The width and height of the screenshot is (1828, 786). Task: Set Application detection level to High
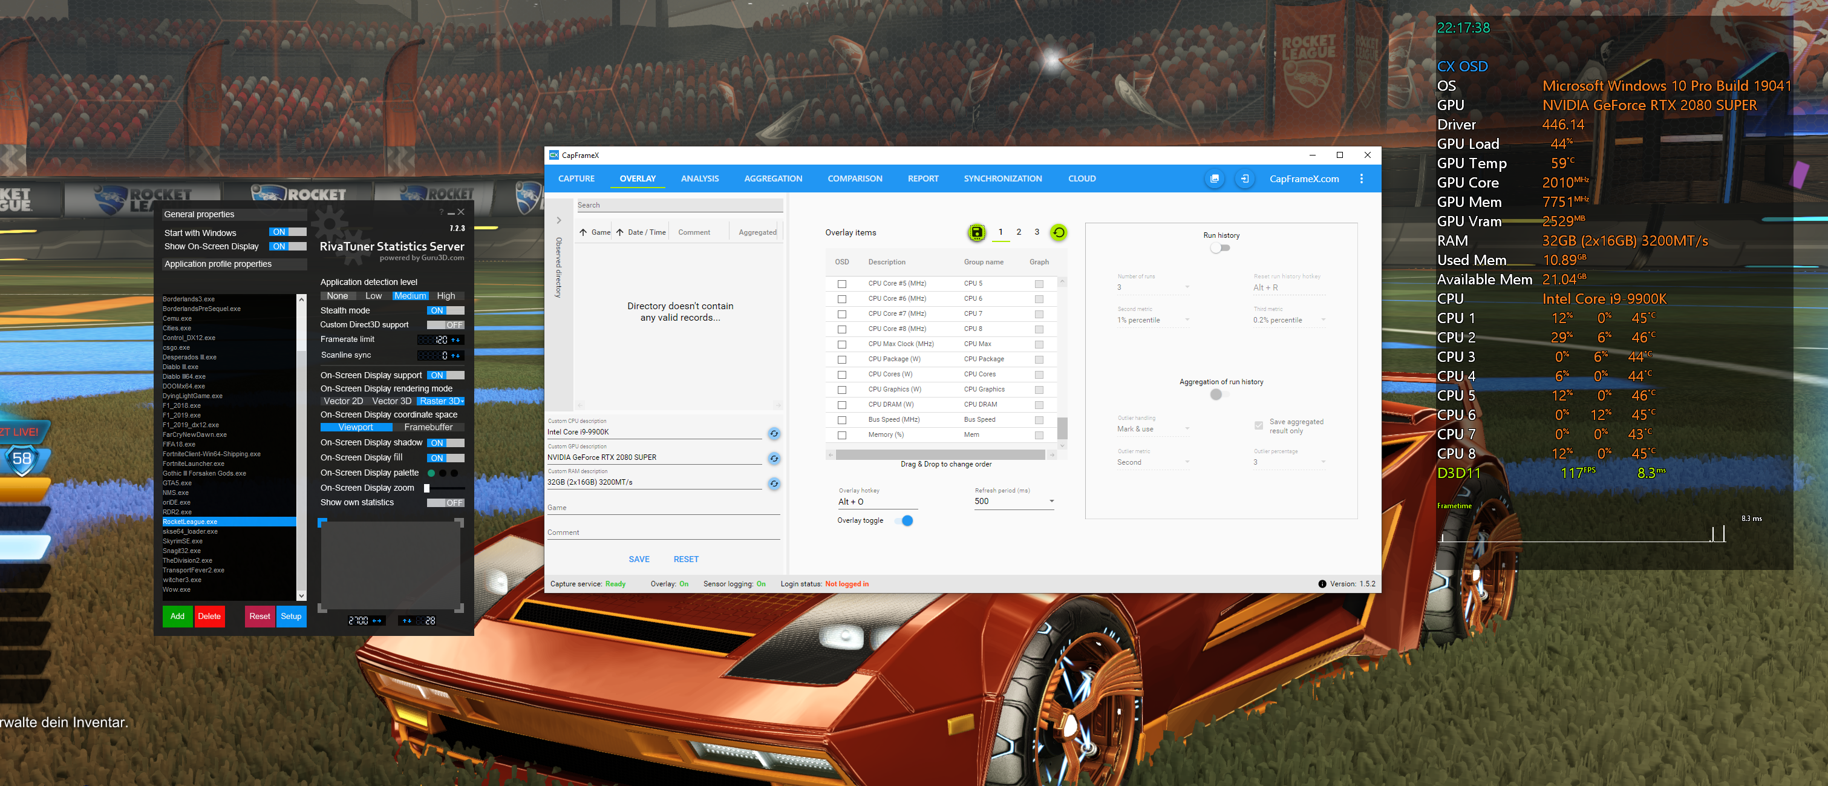coord(446,296)
